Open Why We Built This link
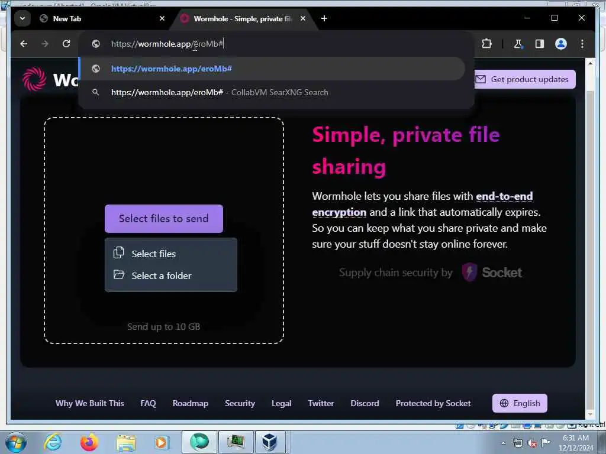This screenshot has width=606, height=454. (x=90, y=403)
